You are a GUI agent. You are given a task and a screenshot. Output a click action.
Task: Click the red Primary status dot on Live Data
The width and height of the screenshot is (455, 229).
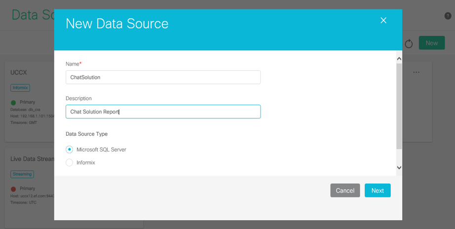pyautogui.click(x=14, y=189)
